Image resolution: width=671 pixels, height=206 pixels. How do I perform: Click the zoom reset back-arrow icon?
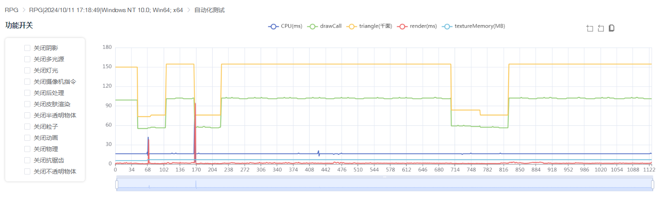[600, 29]
